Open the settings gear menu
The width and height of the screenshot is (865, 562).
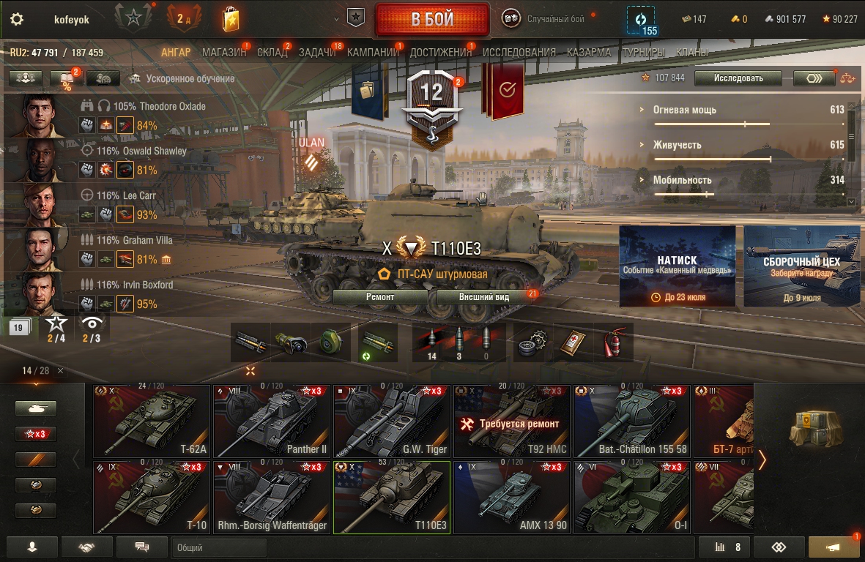click(x=17, y=19)
